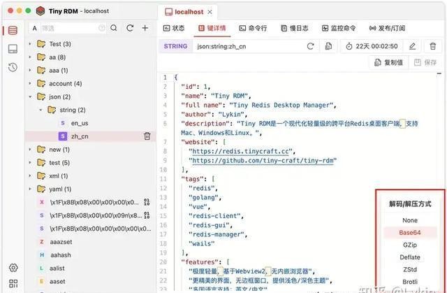Delete zh_cn key via row trash icon
Image resolution: width=447 pixels, height=293 pixels.
147,136
